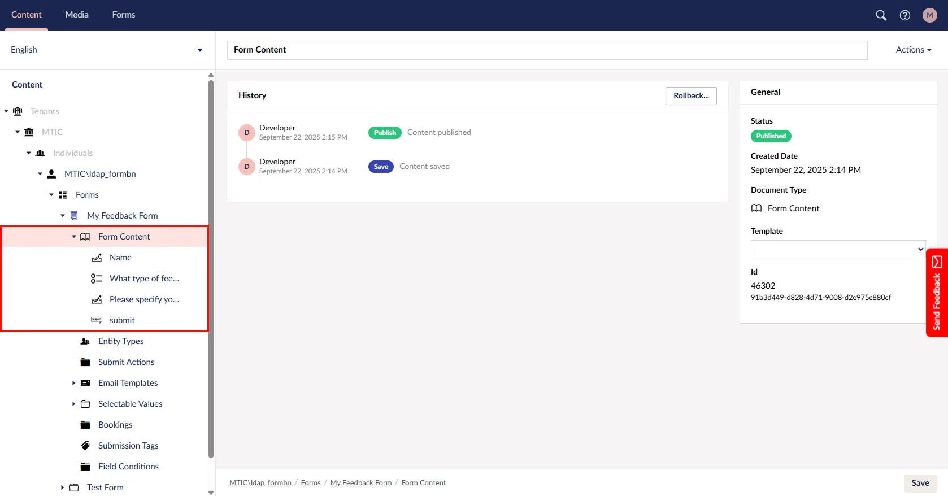Open the Actions dropdown menu
948x496 pixels.
click(913, 50)
